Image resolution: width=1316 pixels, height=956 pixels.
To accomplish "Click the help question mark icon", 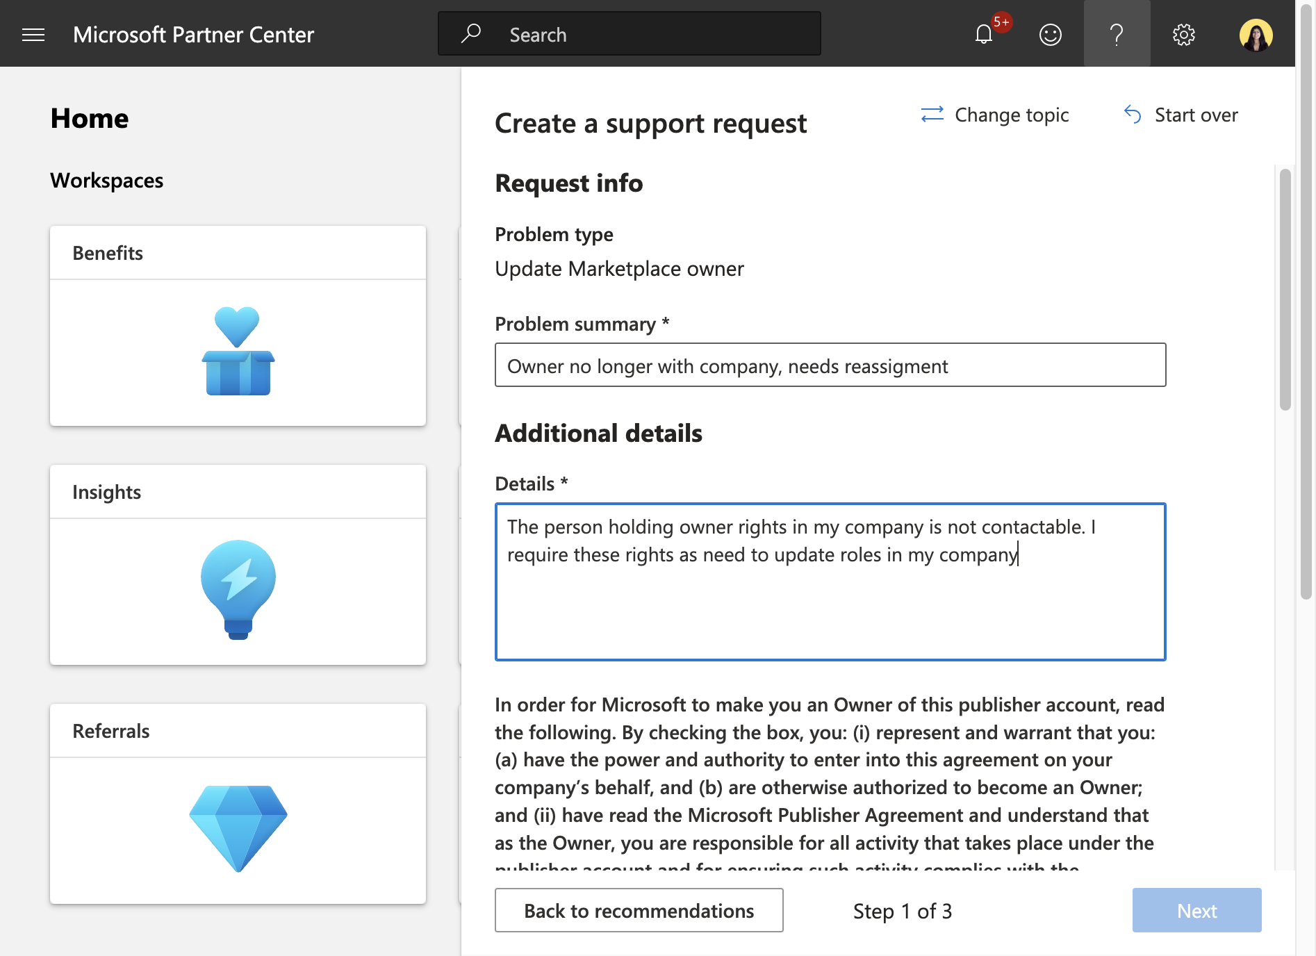I will coord(1117,34).
